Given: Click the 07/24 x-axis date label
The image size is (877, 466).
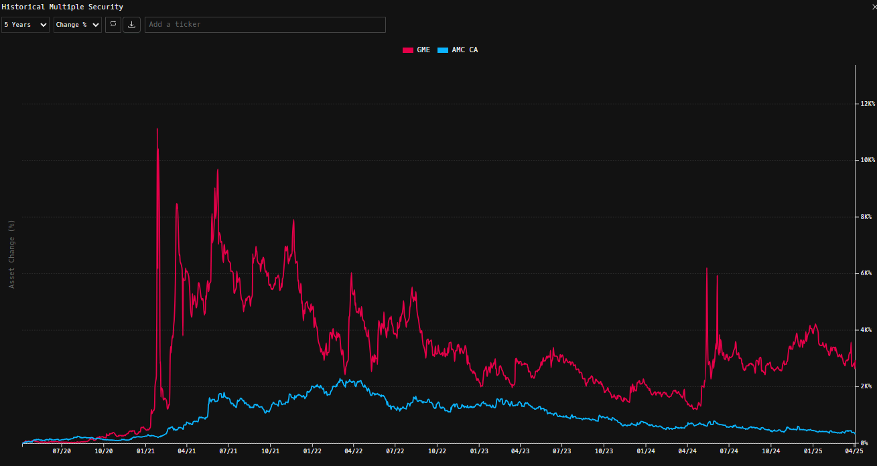Looking at the screenshot, I should tap(729, 452).
